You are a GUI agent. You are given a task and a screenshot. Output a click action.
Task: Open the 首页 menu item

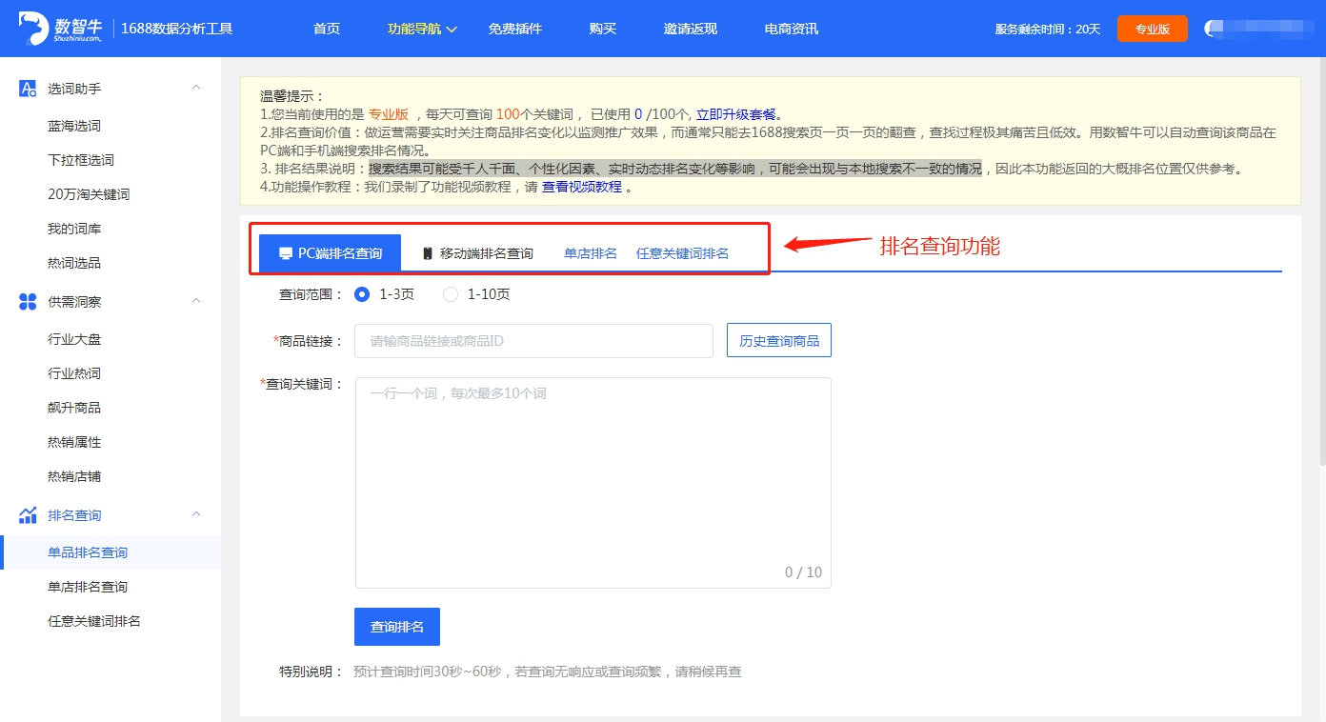[326, 29]
